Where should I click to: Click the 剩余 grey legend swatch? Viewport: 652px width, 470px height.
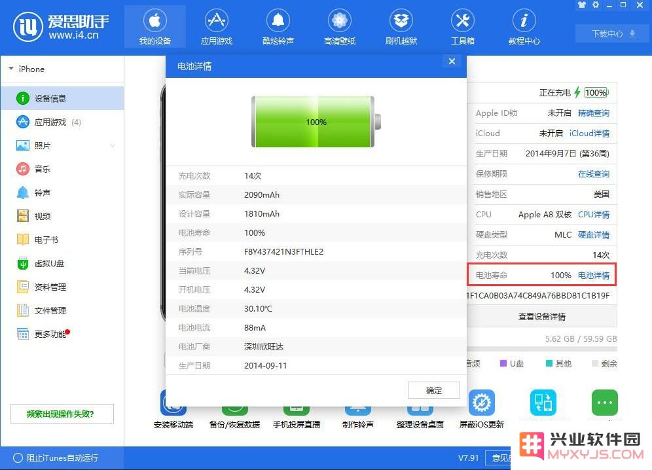click(x=594, y=363)
